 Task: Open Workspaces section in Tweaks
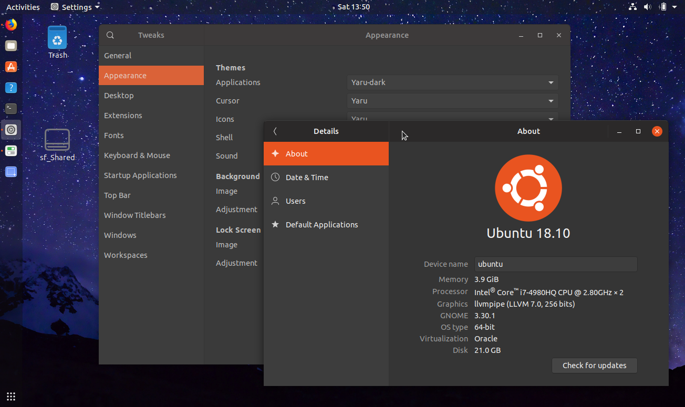[x=151, y=255]
